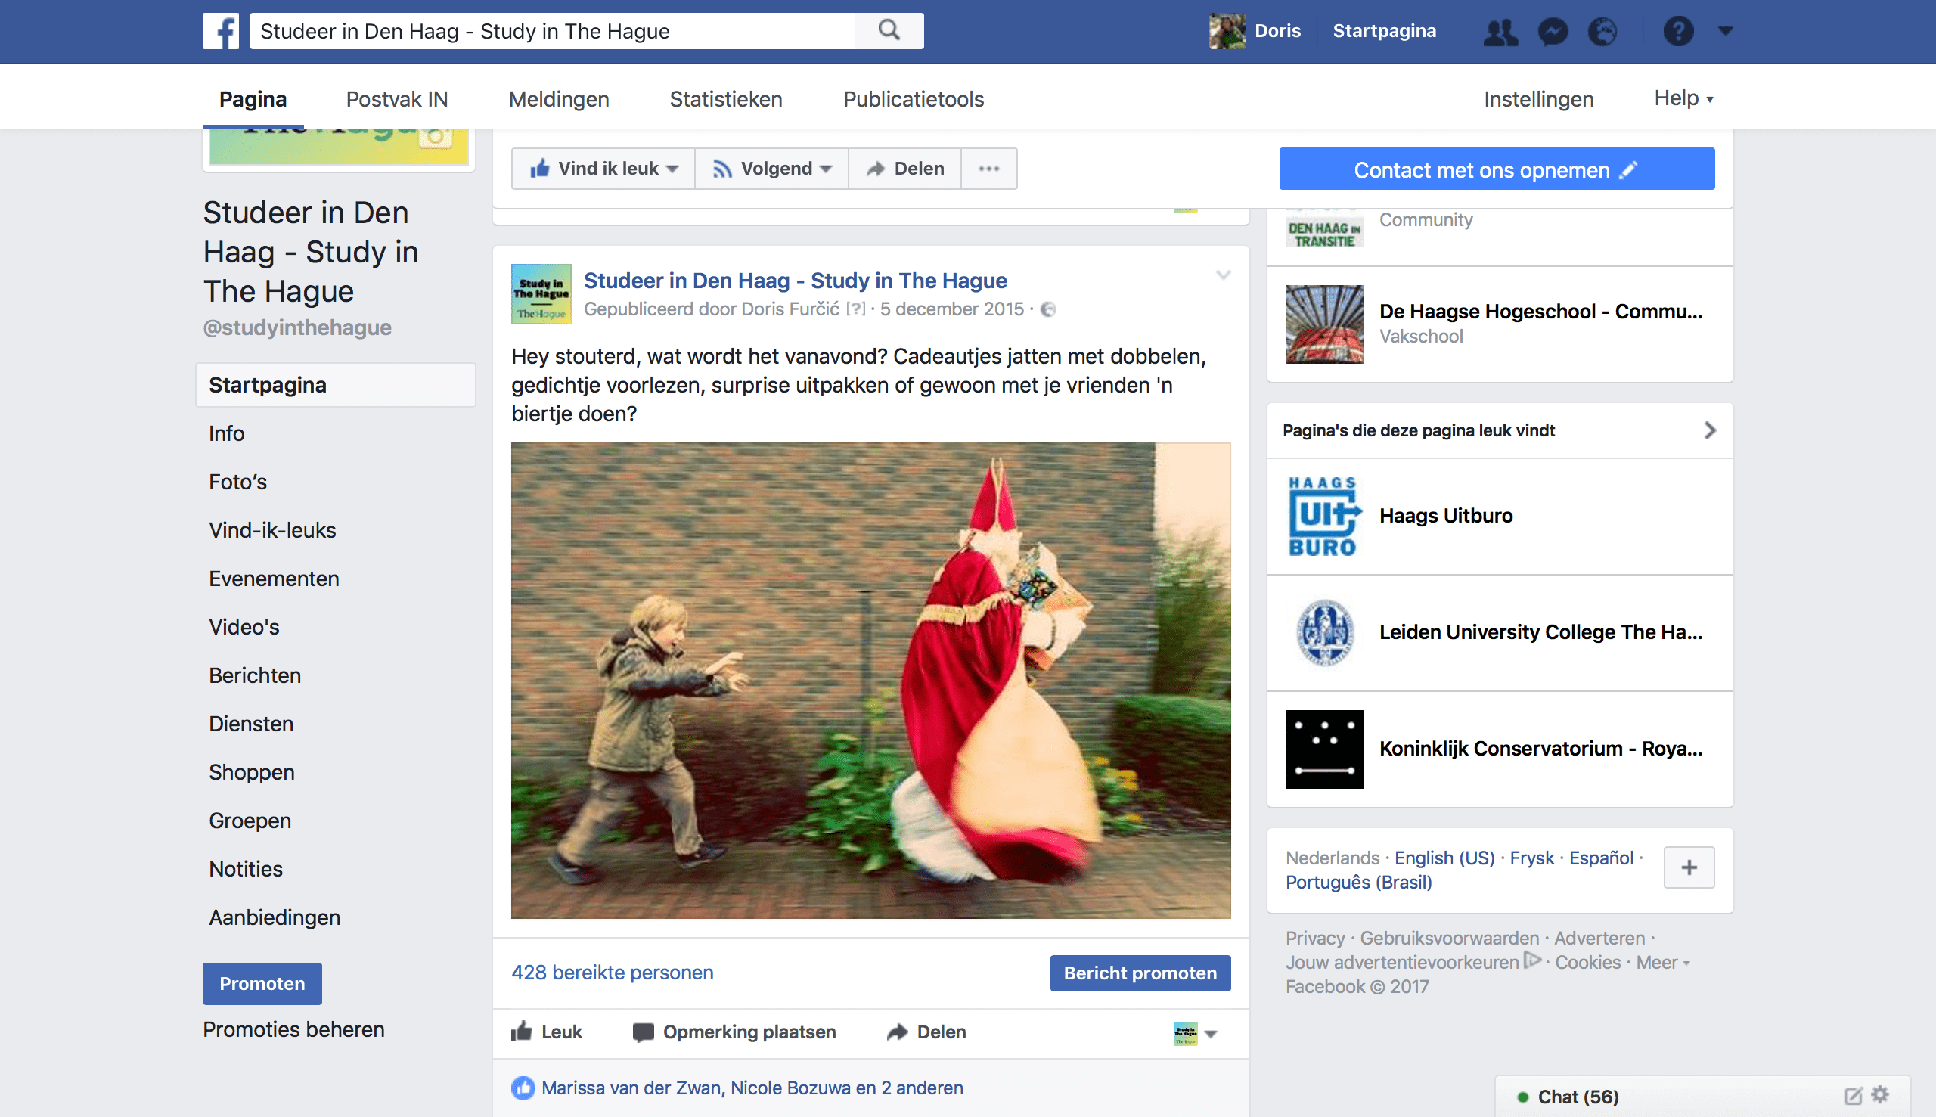Expand the post options chevron
Screen dimensions: 1936x1117
(1223, 275)
